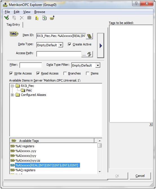This screenshot has height=189, width=156.
Task: Click the MatrikonOPC Explorer title bar icon
Action: pos(5,5)
